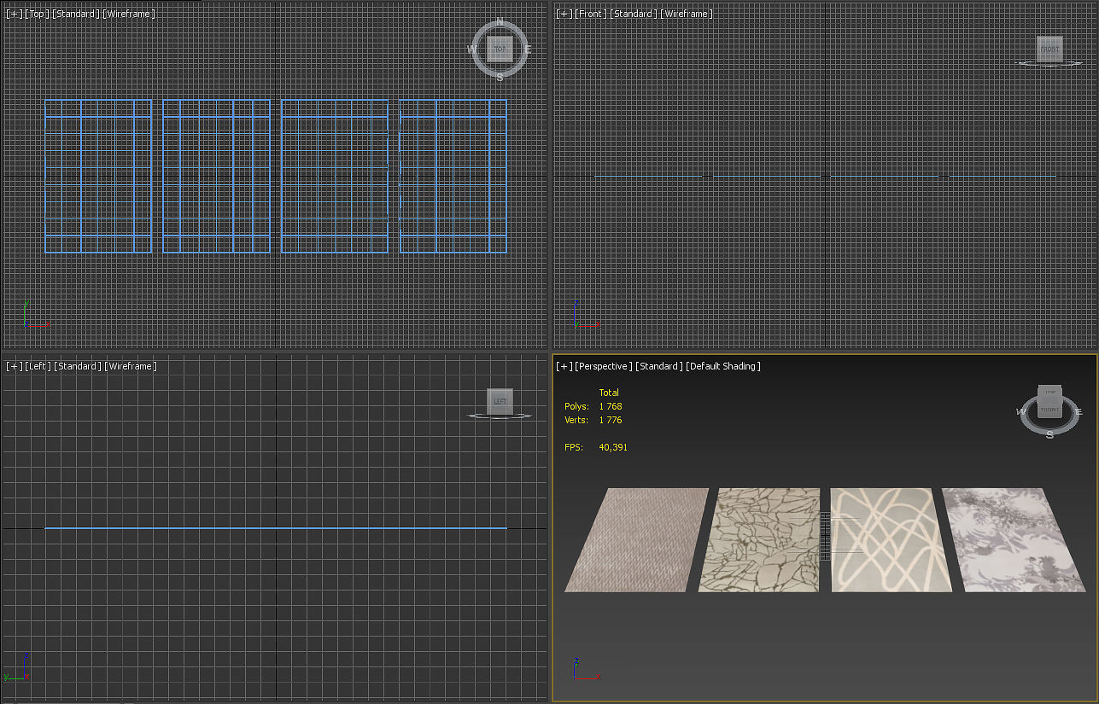Open the [Standard] menu in the Perspective viewport
The image size is (1099, 704).
tap(659, 366)
